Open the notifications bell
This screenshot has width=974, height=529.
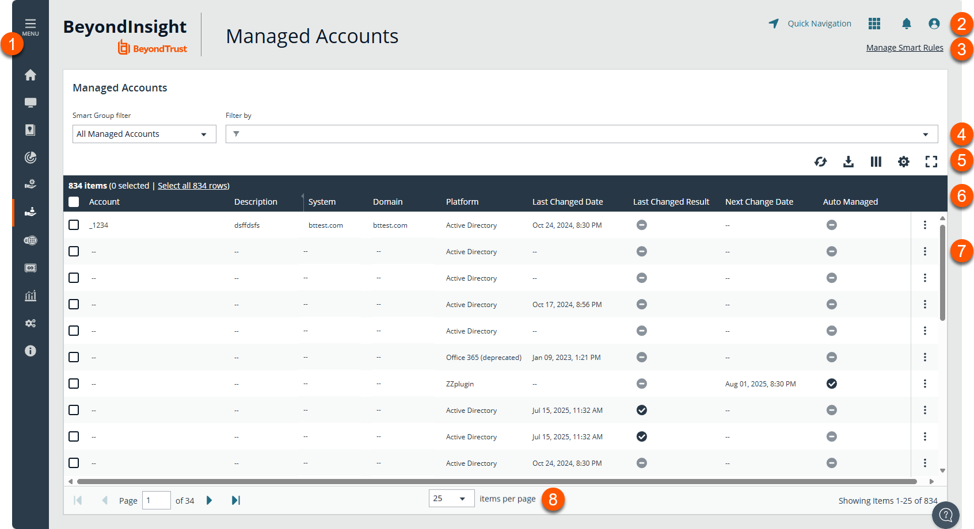(x=906, y=24)
